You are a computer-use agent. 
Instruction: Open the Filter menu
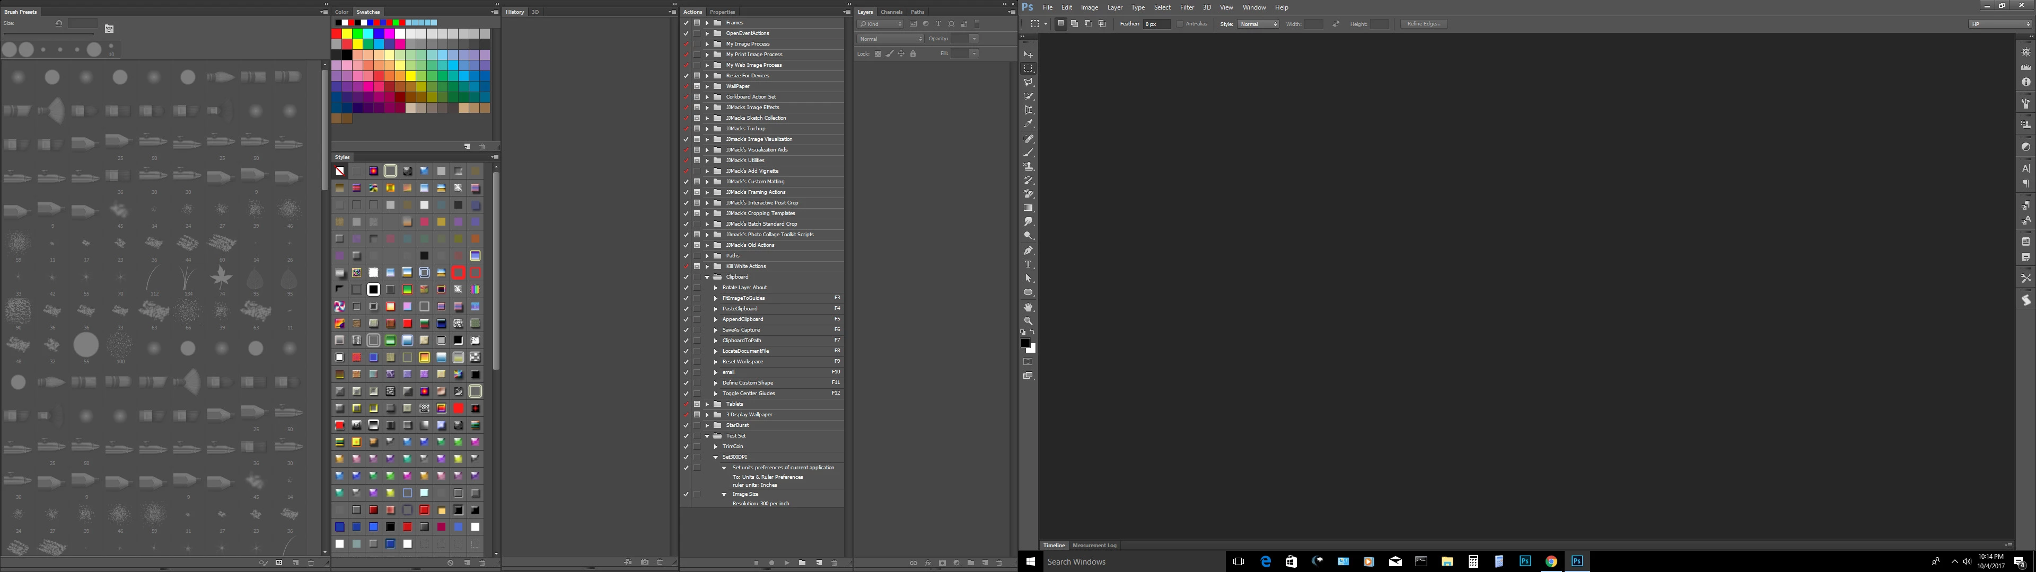pyautogui.click(x=1187, y=7)
